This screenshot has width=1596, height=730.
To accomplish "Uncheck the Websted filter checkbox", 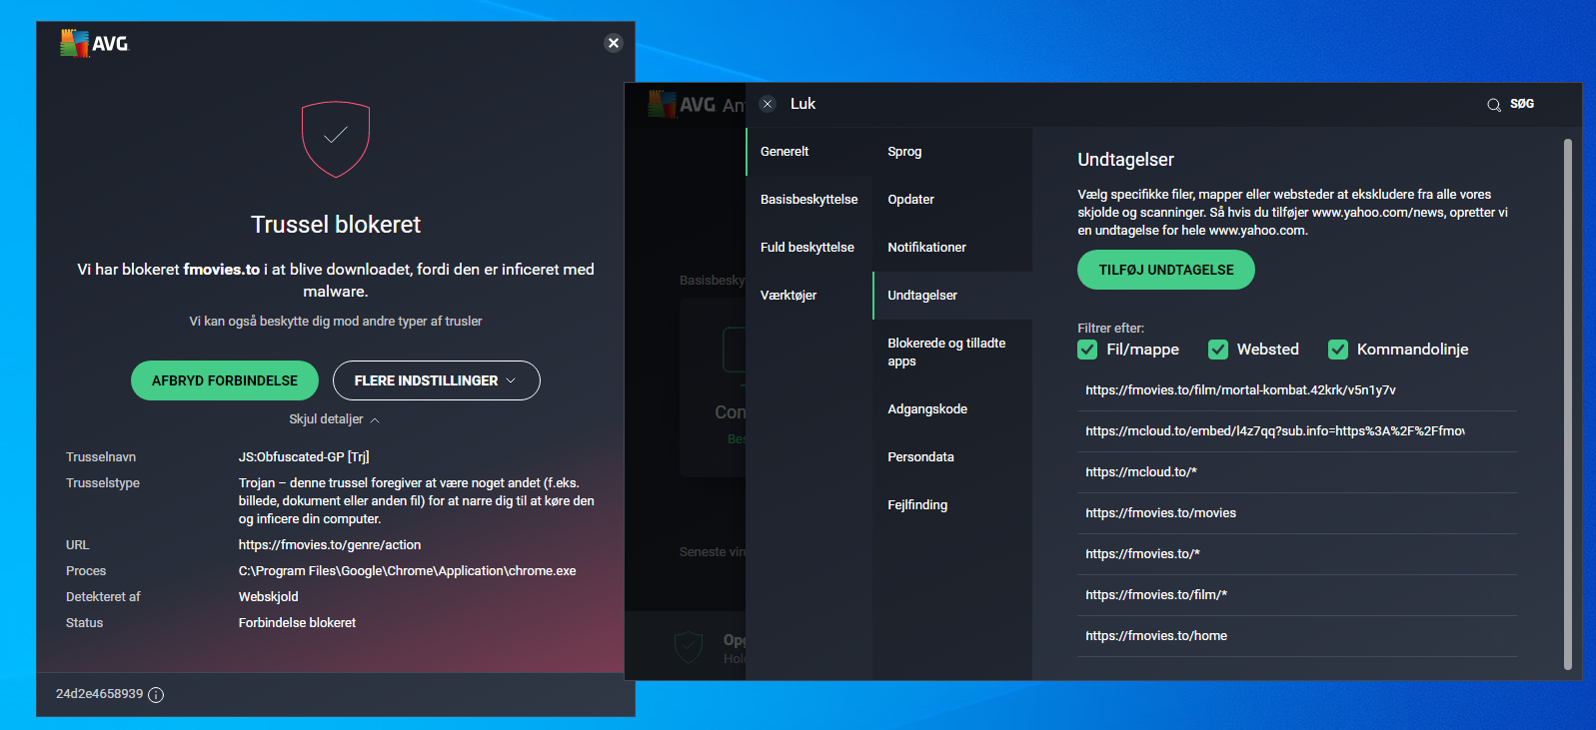I will point(1218,350).
